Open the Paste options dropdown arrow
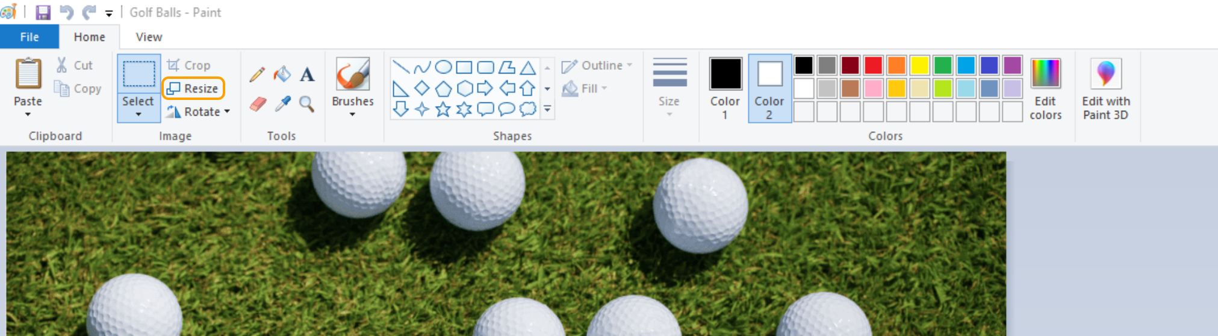 coord(28,114)
